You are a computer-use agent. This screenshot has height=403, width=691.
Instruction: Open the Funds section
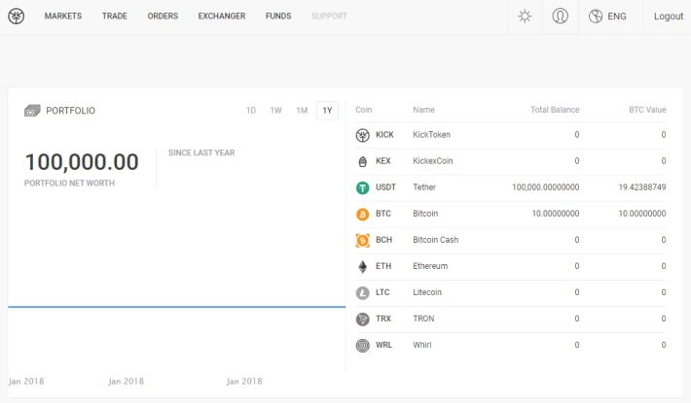278,17
